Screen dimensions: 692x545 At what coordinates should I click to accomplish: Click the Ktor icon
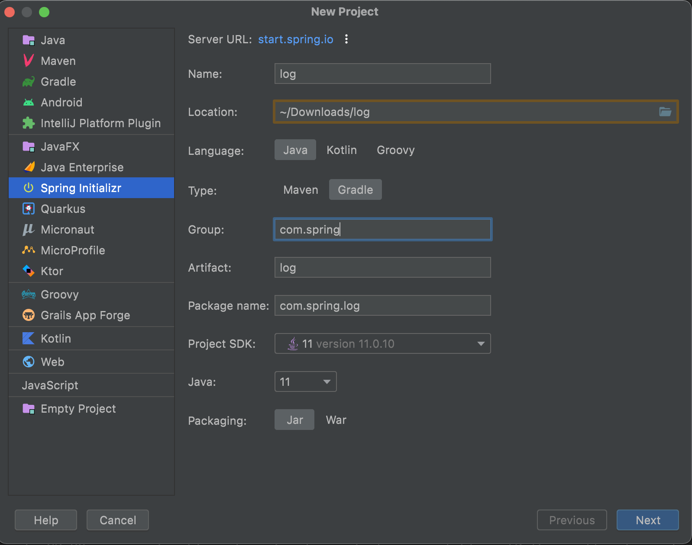tap(29, 271)
